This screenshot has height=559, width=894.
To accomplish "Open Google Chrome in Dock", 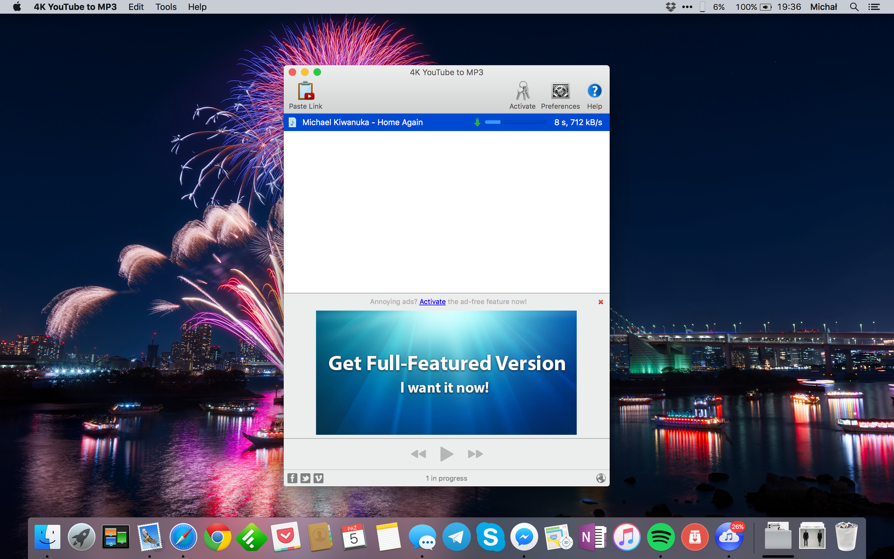I will pos(217,537).
